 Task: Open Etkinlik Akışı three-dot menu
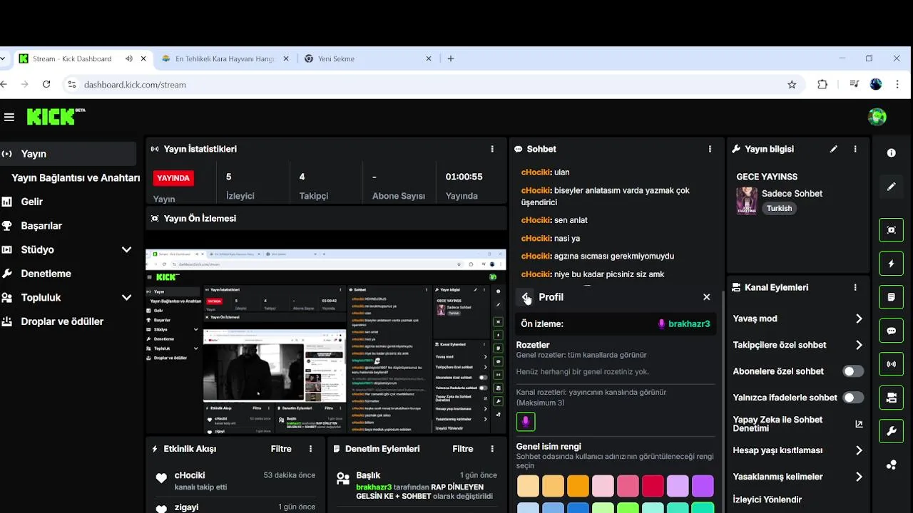click(310, 449)
